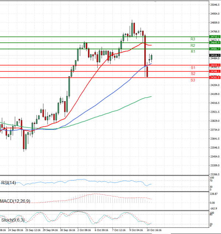Screen dimensions: 221x234
Task: Click the R2 resistance level label
Action: (193, 45)
